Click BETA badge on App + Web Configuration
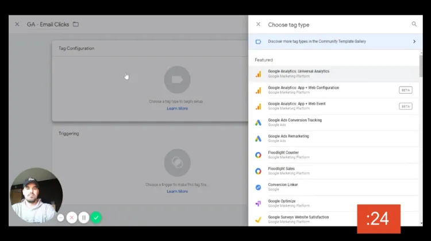Image resolution: width=431 pixels, height=241 pixels. (x=406, y=90)
